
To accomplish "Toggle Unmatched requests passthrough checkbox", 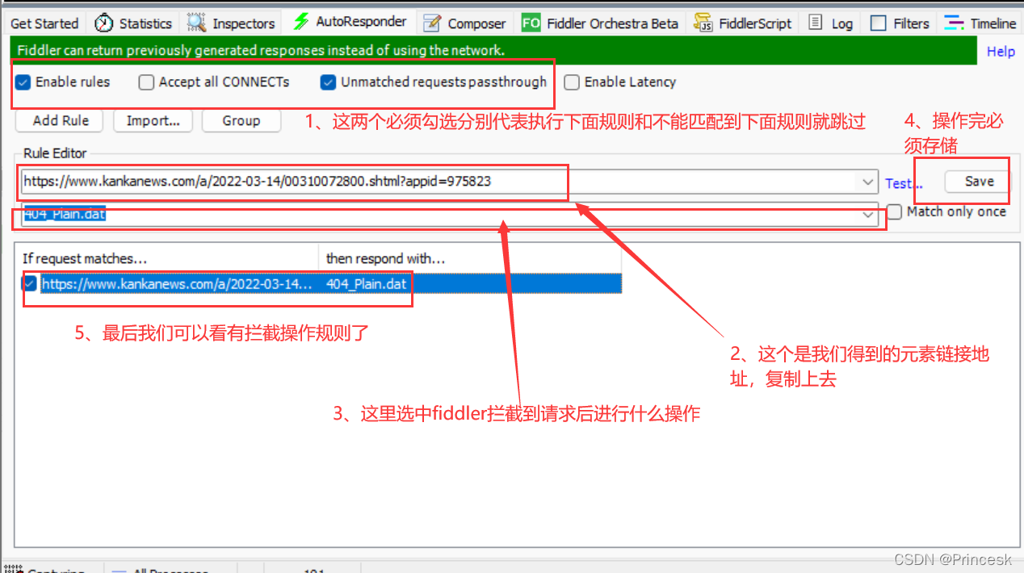I will tap(328, 82).
